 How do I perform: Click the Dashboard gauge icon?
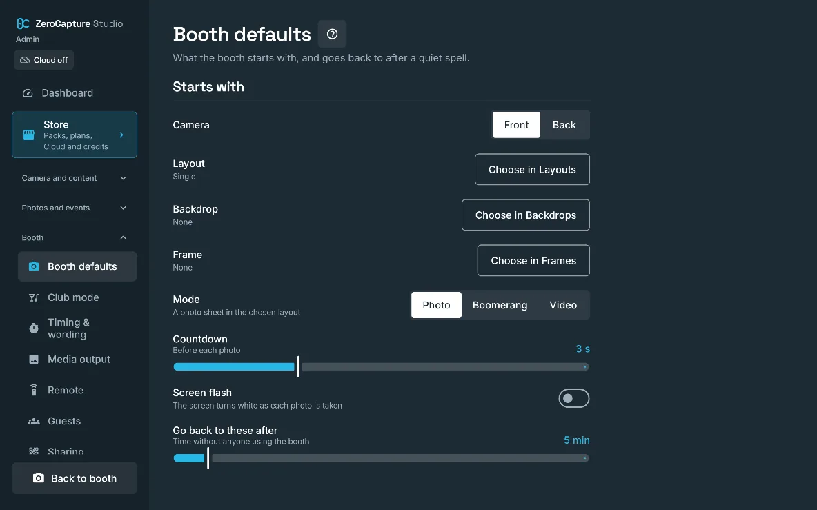(x=28, y=92)
